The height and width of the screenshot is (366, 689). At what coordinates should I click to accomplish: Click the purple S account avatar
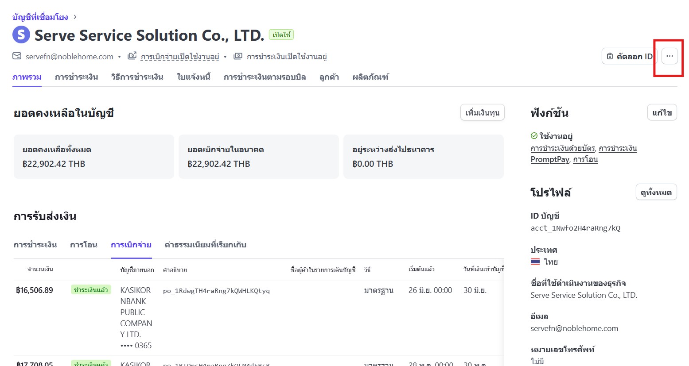pos(21,35)
